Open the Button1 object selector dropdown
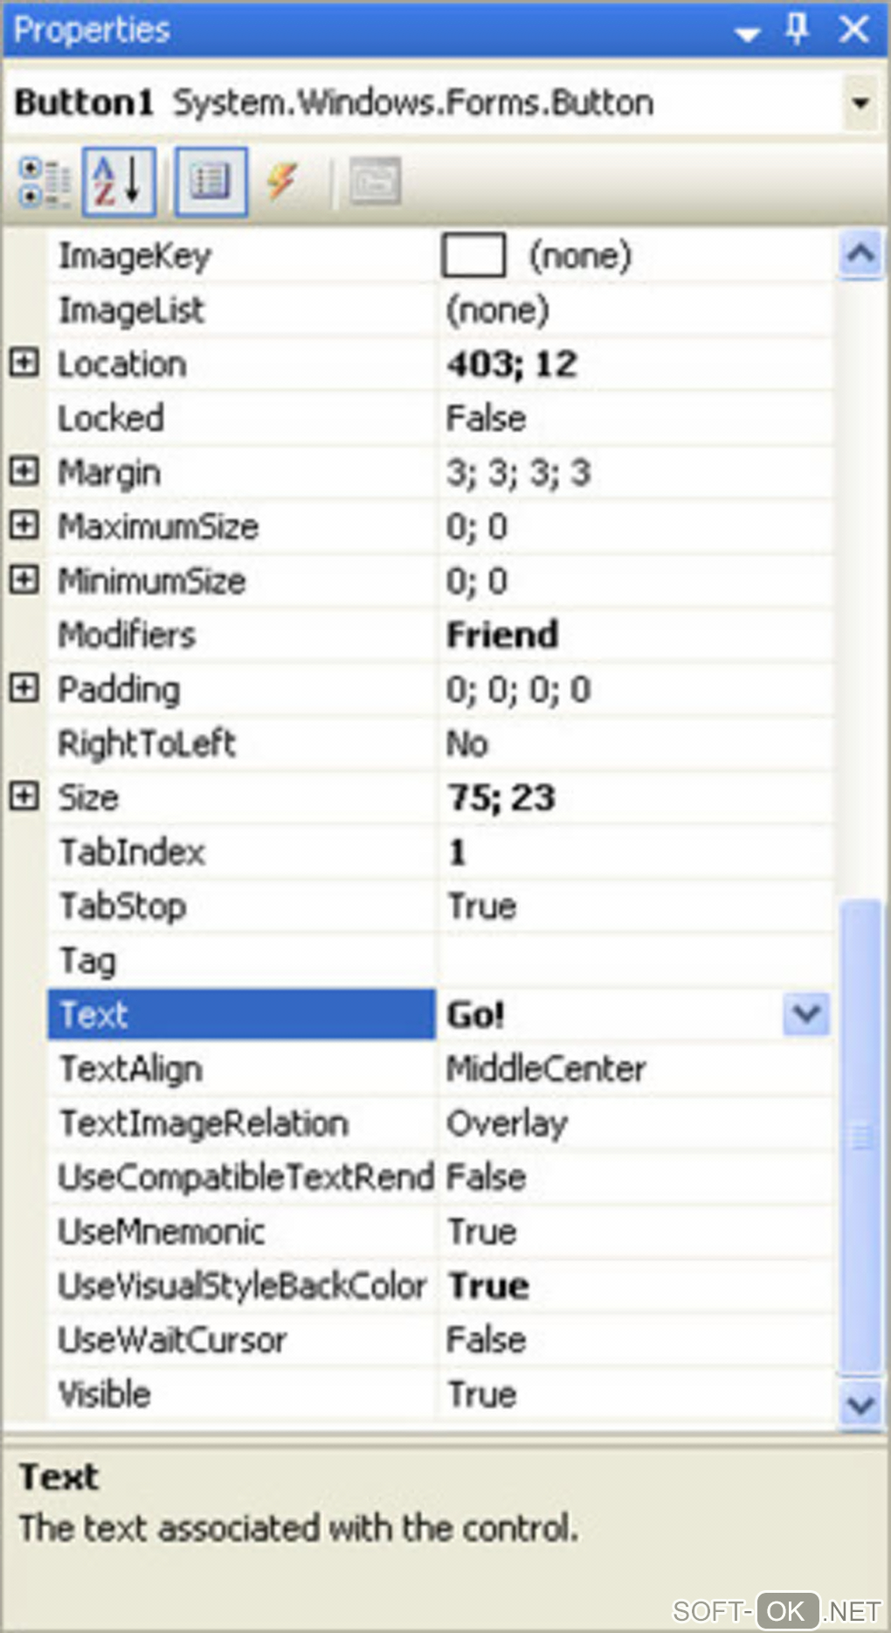The height and width of the screenshot is (1633, 891). pyautogui.click(x=860, y=103)
